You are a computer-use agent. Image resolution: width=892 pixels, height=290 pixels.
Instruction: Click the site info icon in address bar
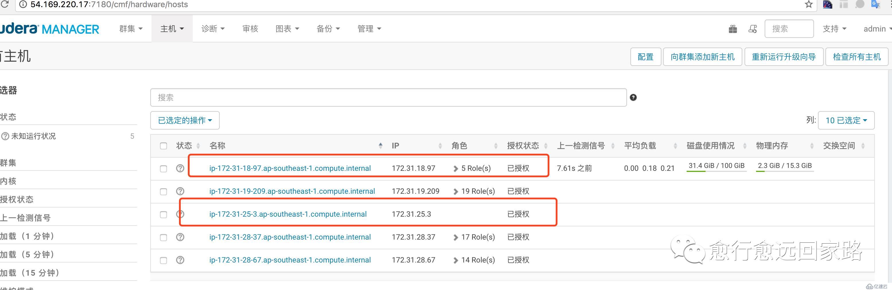pos(23,4)
